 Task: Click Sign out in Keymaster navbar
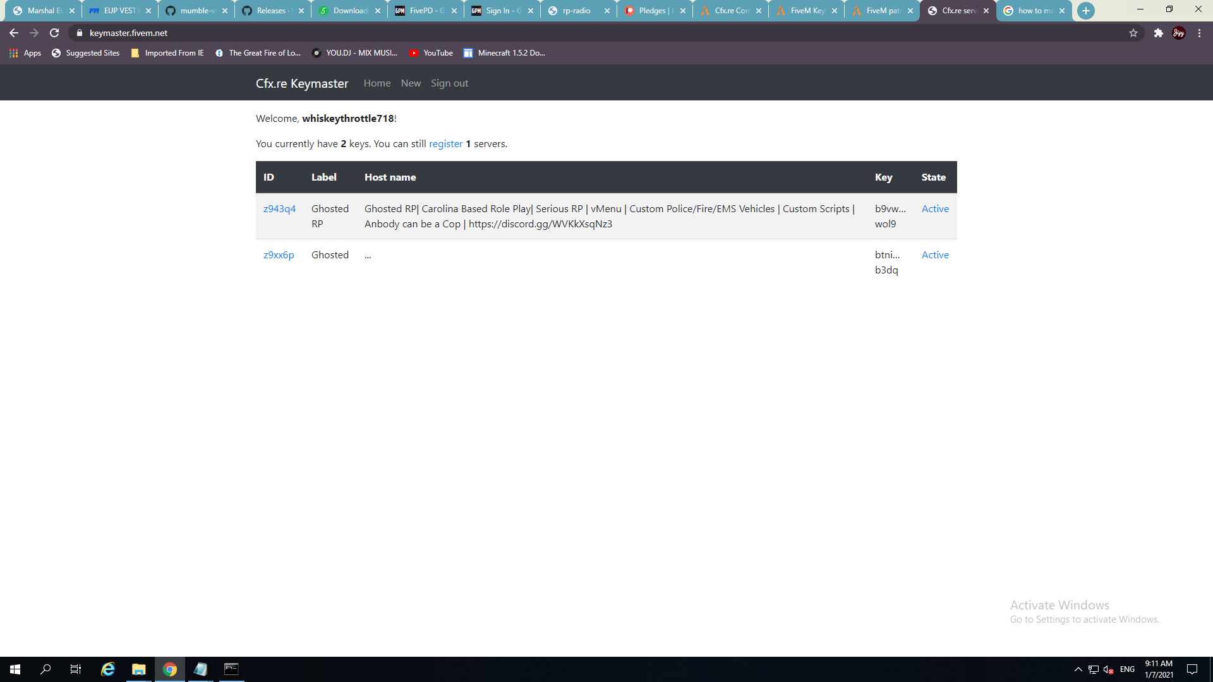(449, 83)
